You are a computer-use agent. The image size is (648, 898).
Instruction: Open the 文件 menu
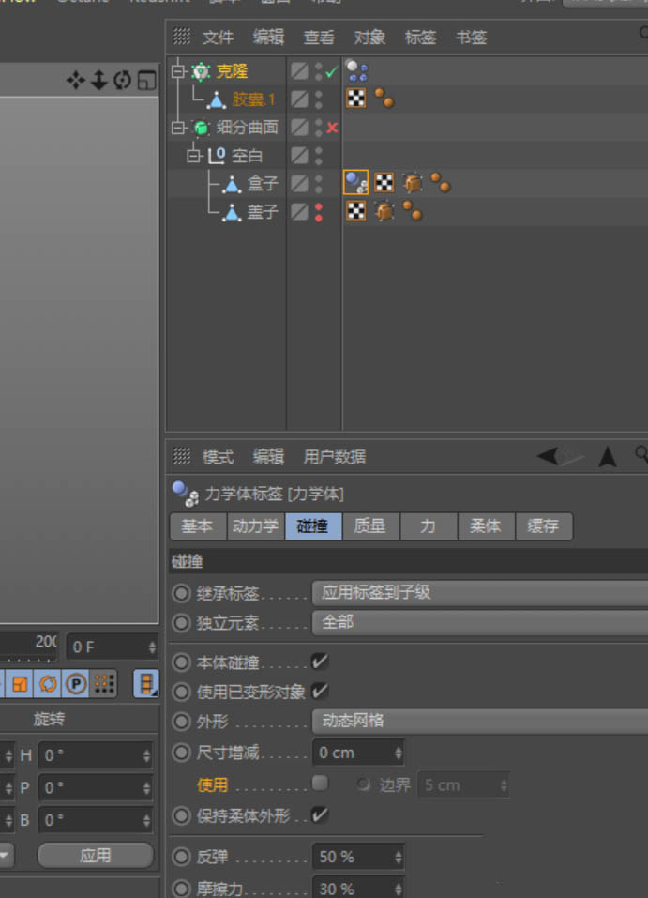[218, 38]
